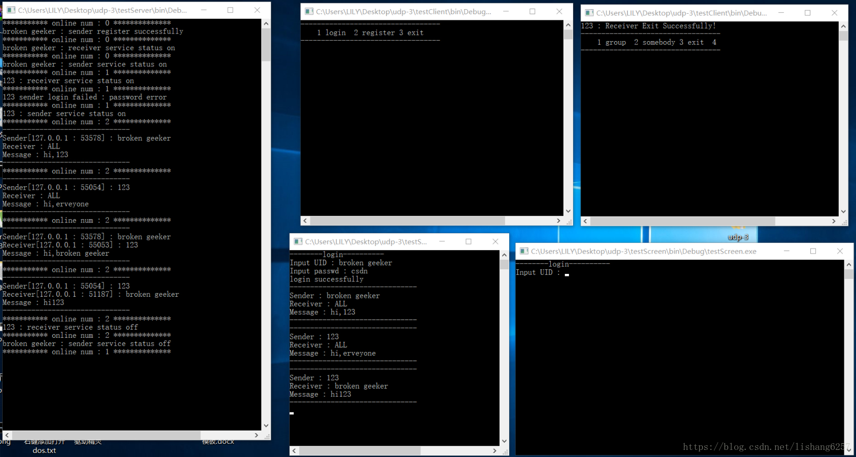Click horizontal scrollbar thumb in top-middle testClient

[408, 221]
